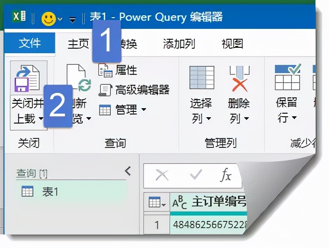Click the Close & Load save icon
This screenshot has width=329, height=248.
(27, 78)
